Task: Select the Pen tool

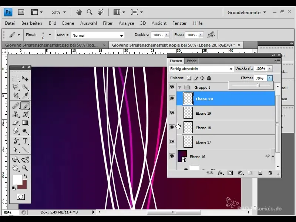Action: [16, 141]
